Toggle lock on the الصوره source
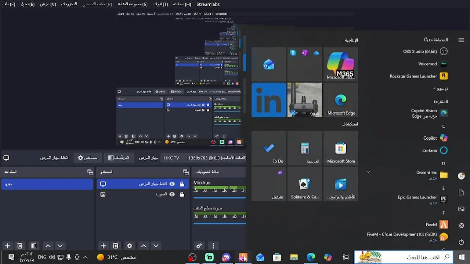This screenshot has height=264, width=470. point(182,194)
